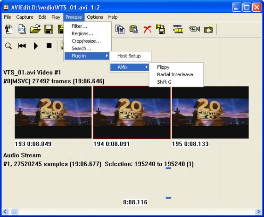Click the 194 0:08.091 frame label
Viewport: 264px width, 217px height.
tap(111, 144)
